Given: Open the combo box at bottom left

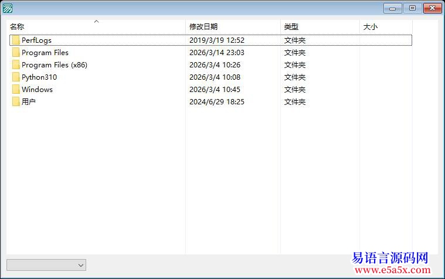Looking at the screenshot, I should pos(46,265).
